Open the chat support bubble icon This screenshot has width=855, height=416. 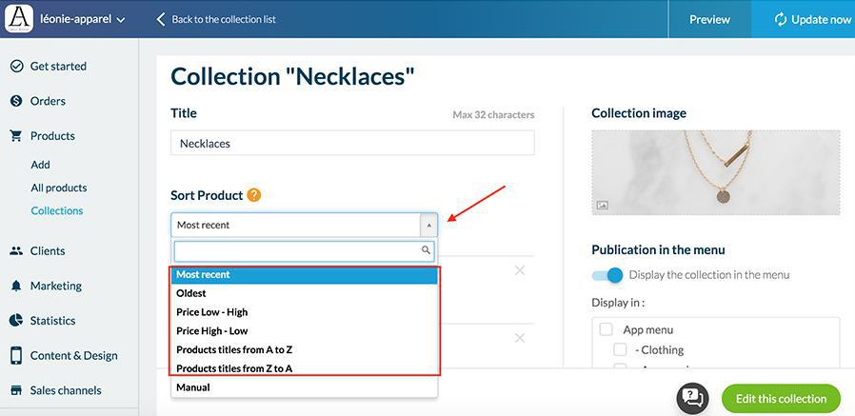(x=694, y=398)
